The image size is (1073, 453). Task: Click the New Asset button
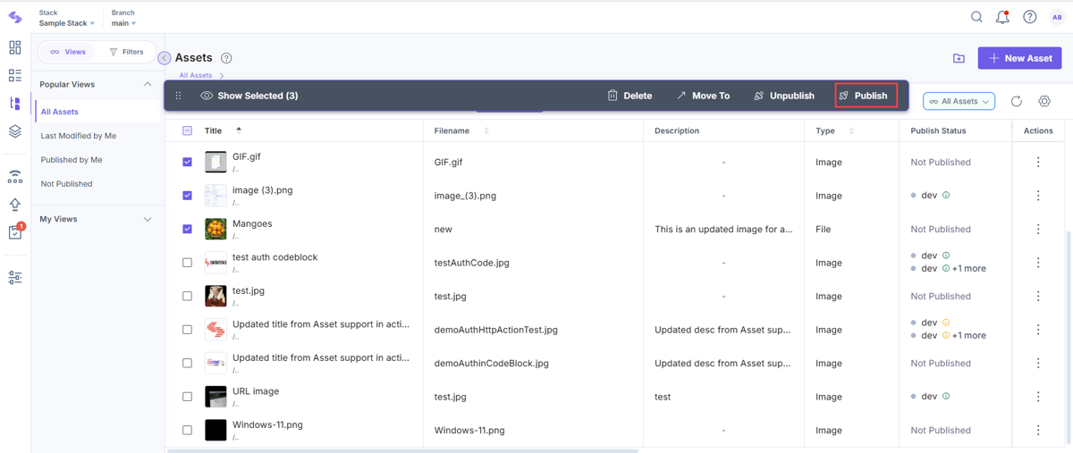pos(1019,58)
